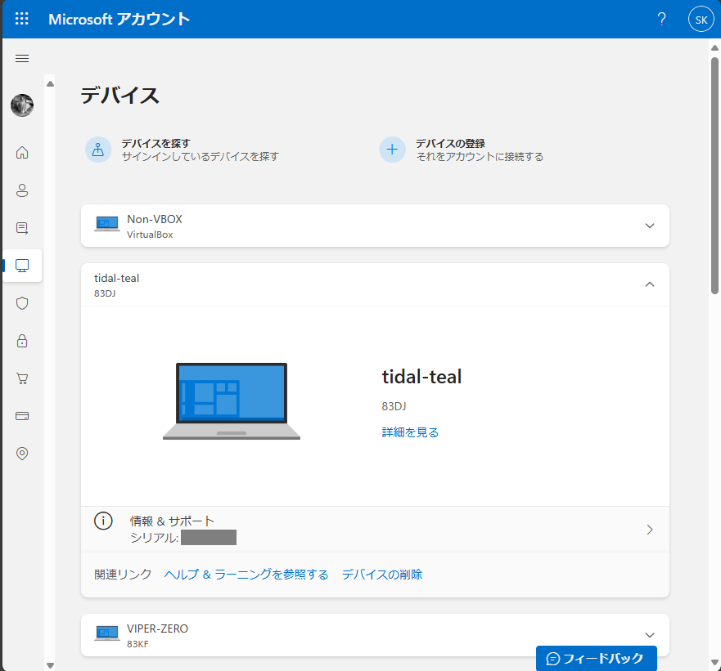The height and width of the screenshot is (671, 721).
Task: Click the 83KF model label
Action: tap(137, 644)
